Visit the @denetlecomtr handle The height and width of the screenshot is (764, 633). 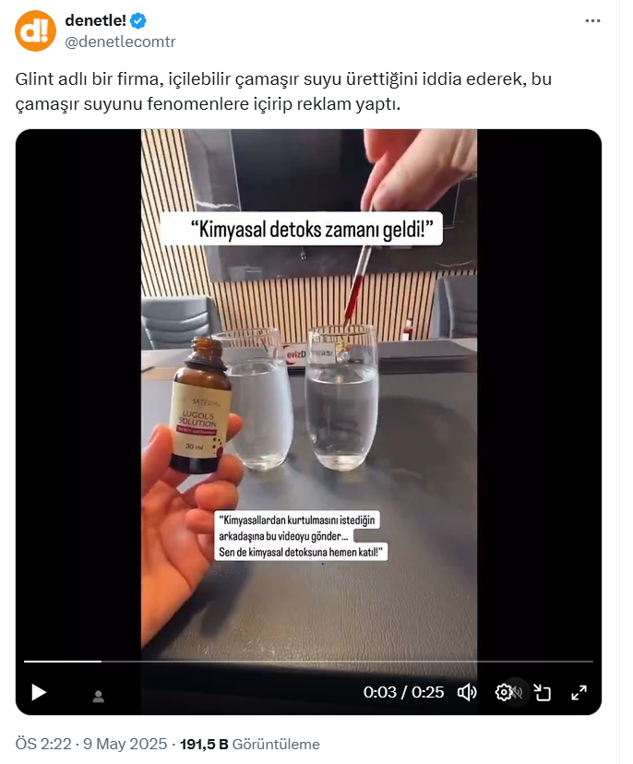(120, 42)
